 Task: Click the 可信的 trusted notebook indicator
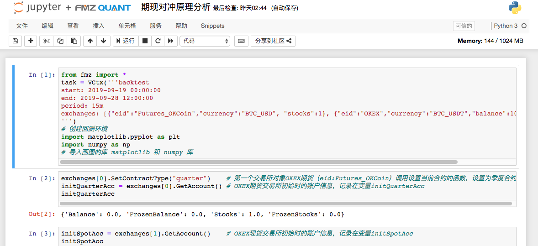tap(464, 26)
